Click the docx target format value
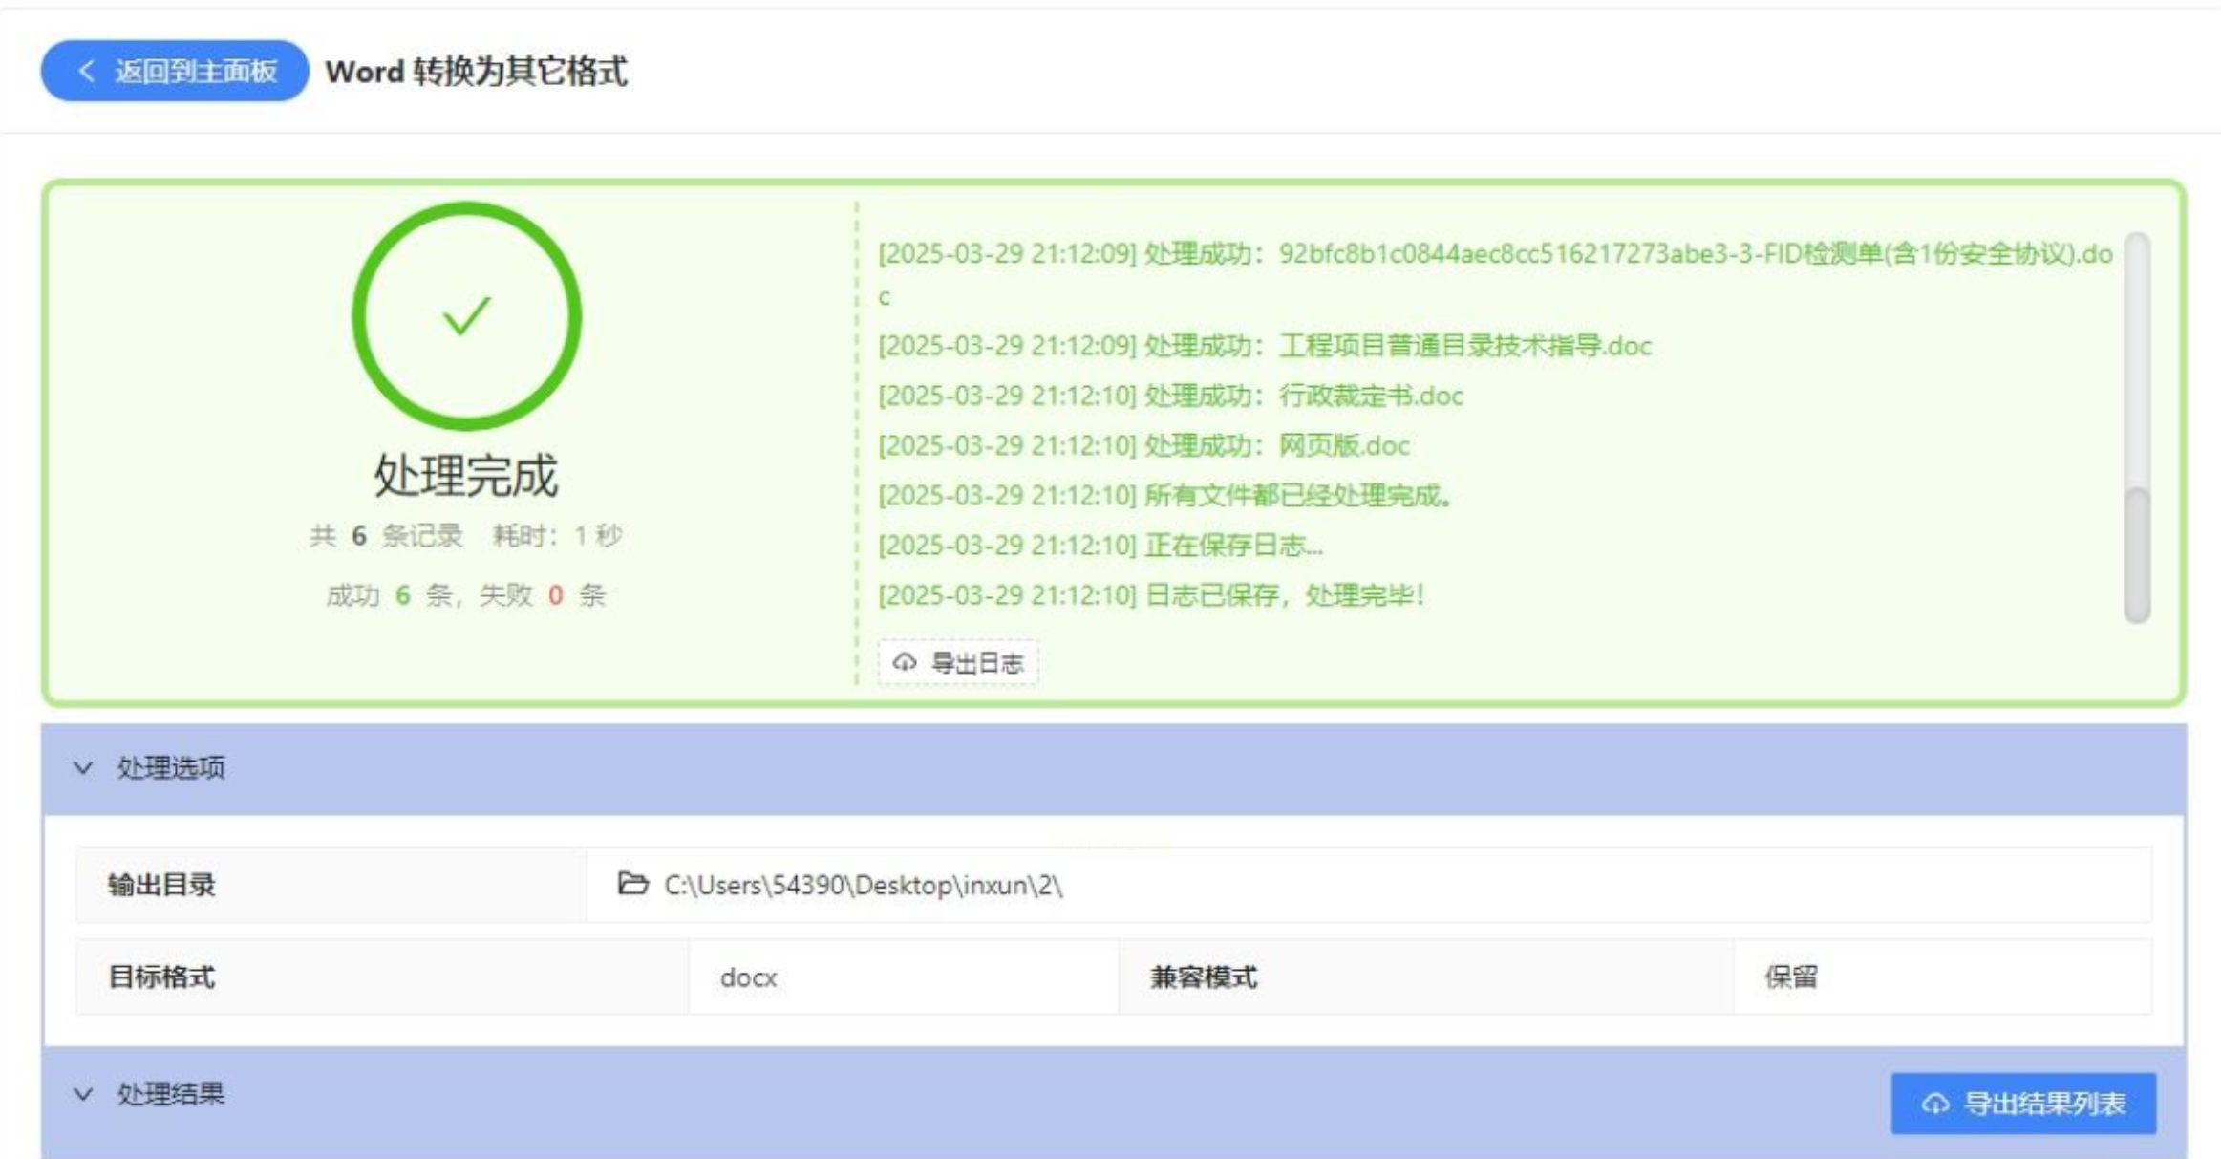 pyautogui.click(x=748, y=977)
